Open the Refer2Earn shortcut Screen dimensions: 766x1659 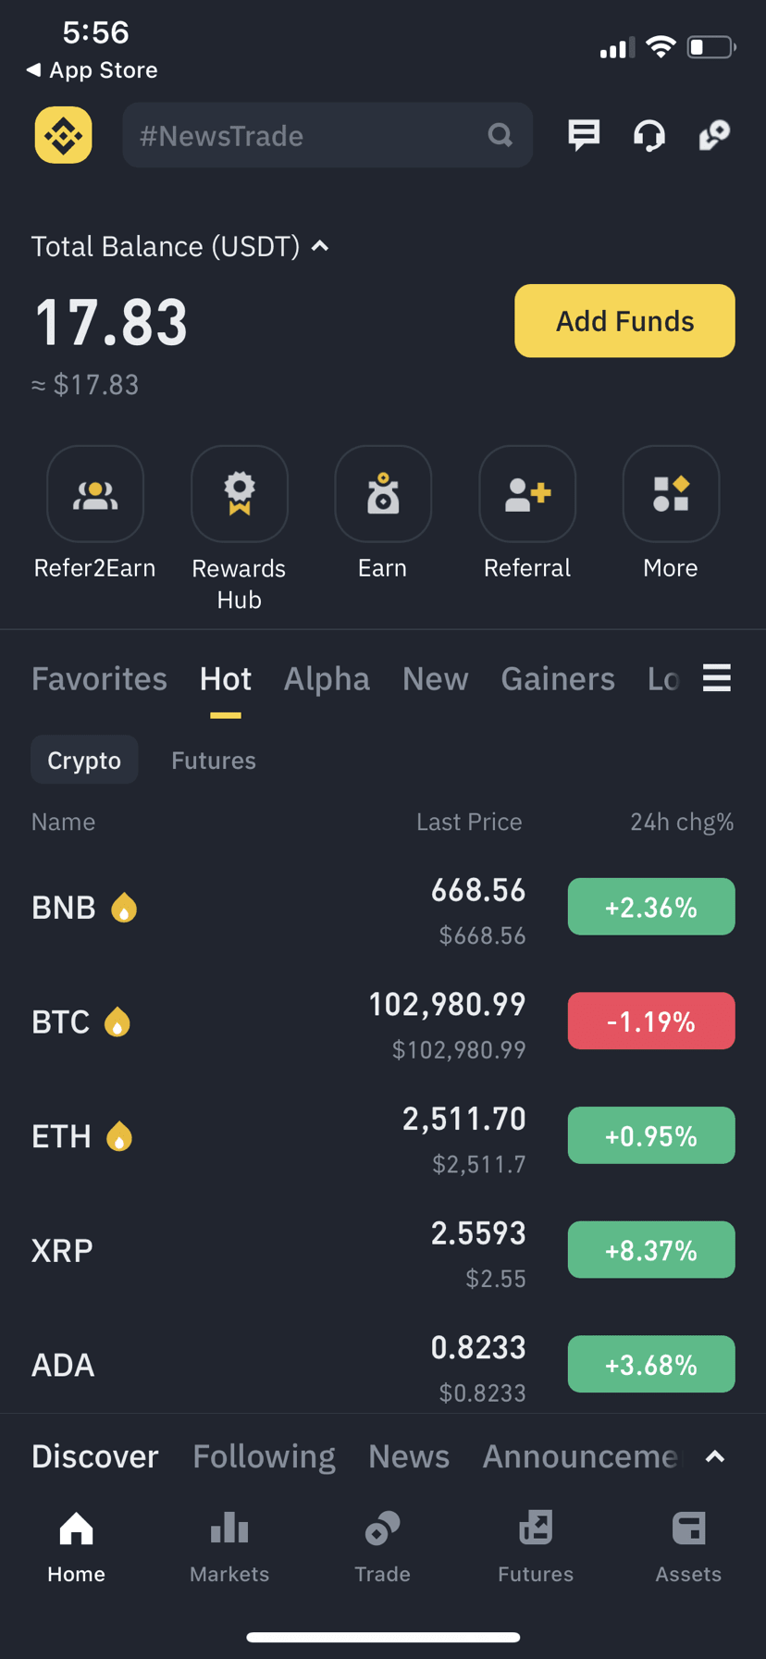95,494
